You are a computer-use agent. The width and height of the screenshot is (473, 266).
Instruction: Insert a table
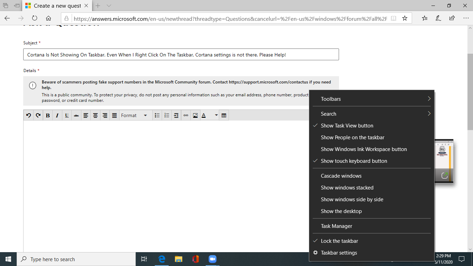point(224,115)
